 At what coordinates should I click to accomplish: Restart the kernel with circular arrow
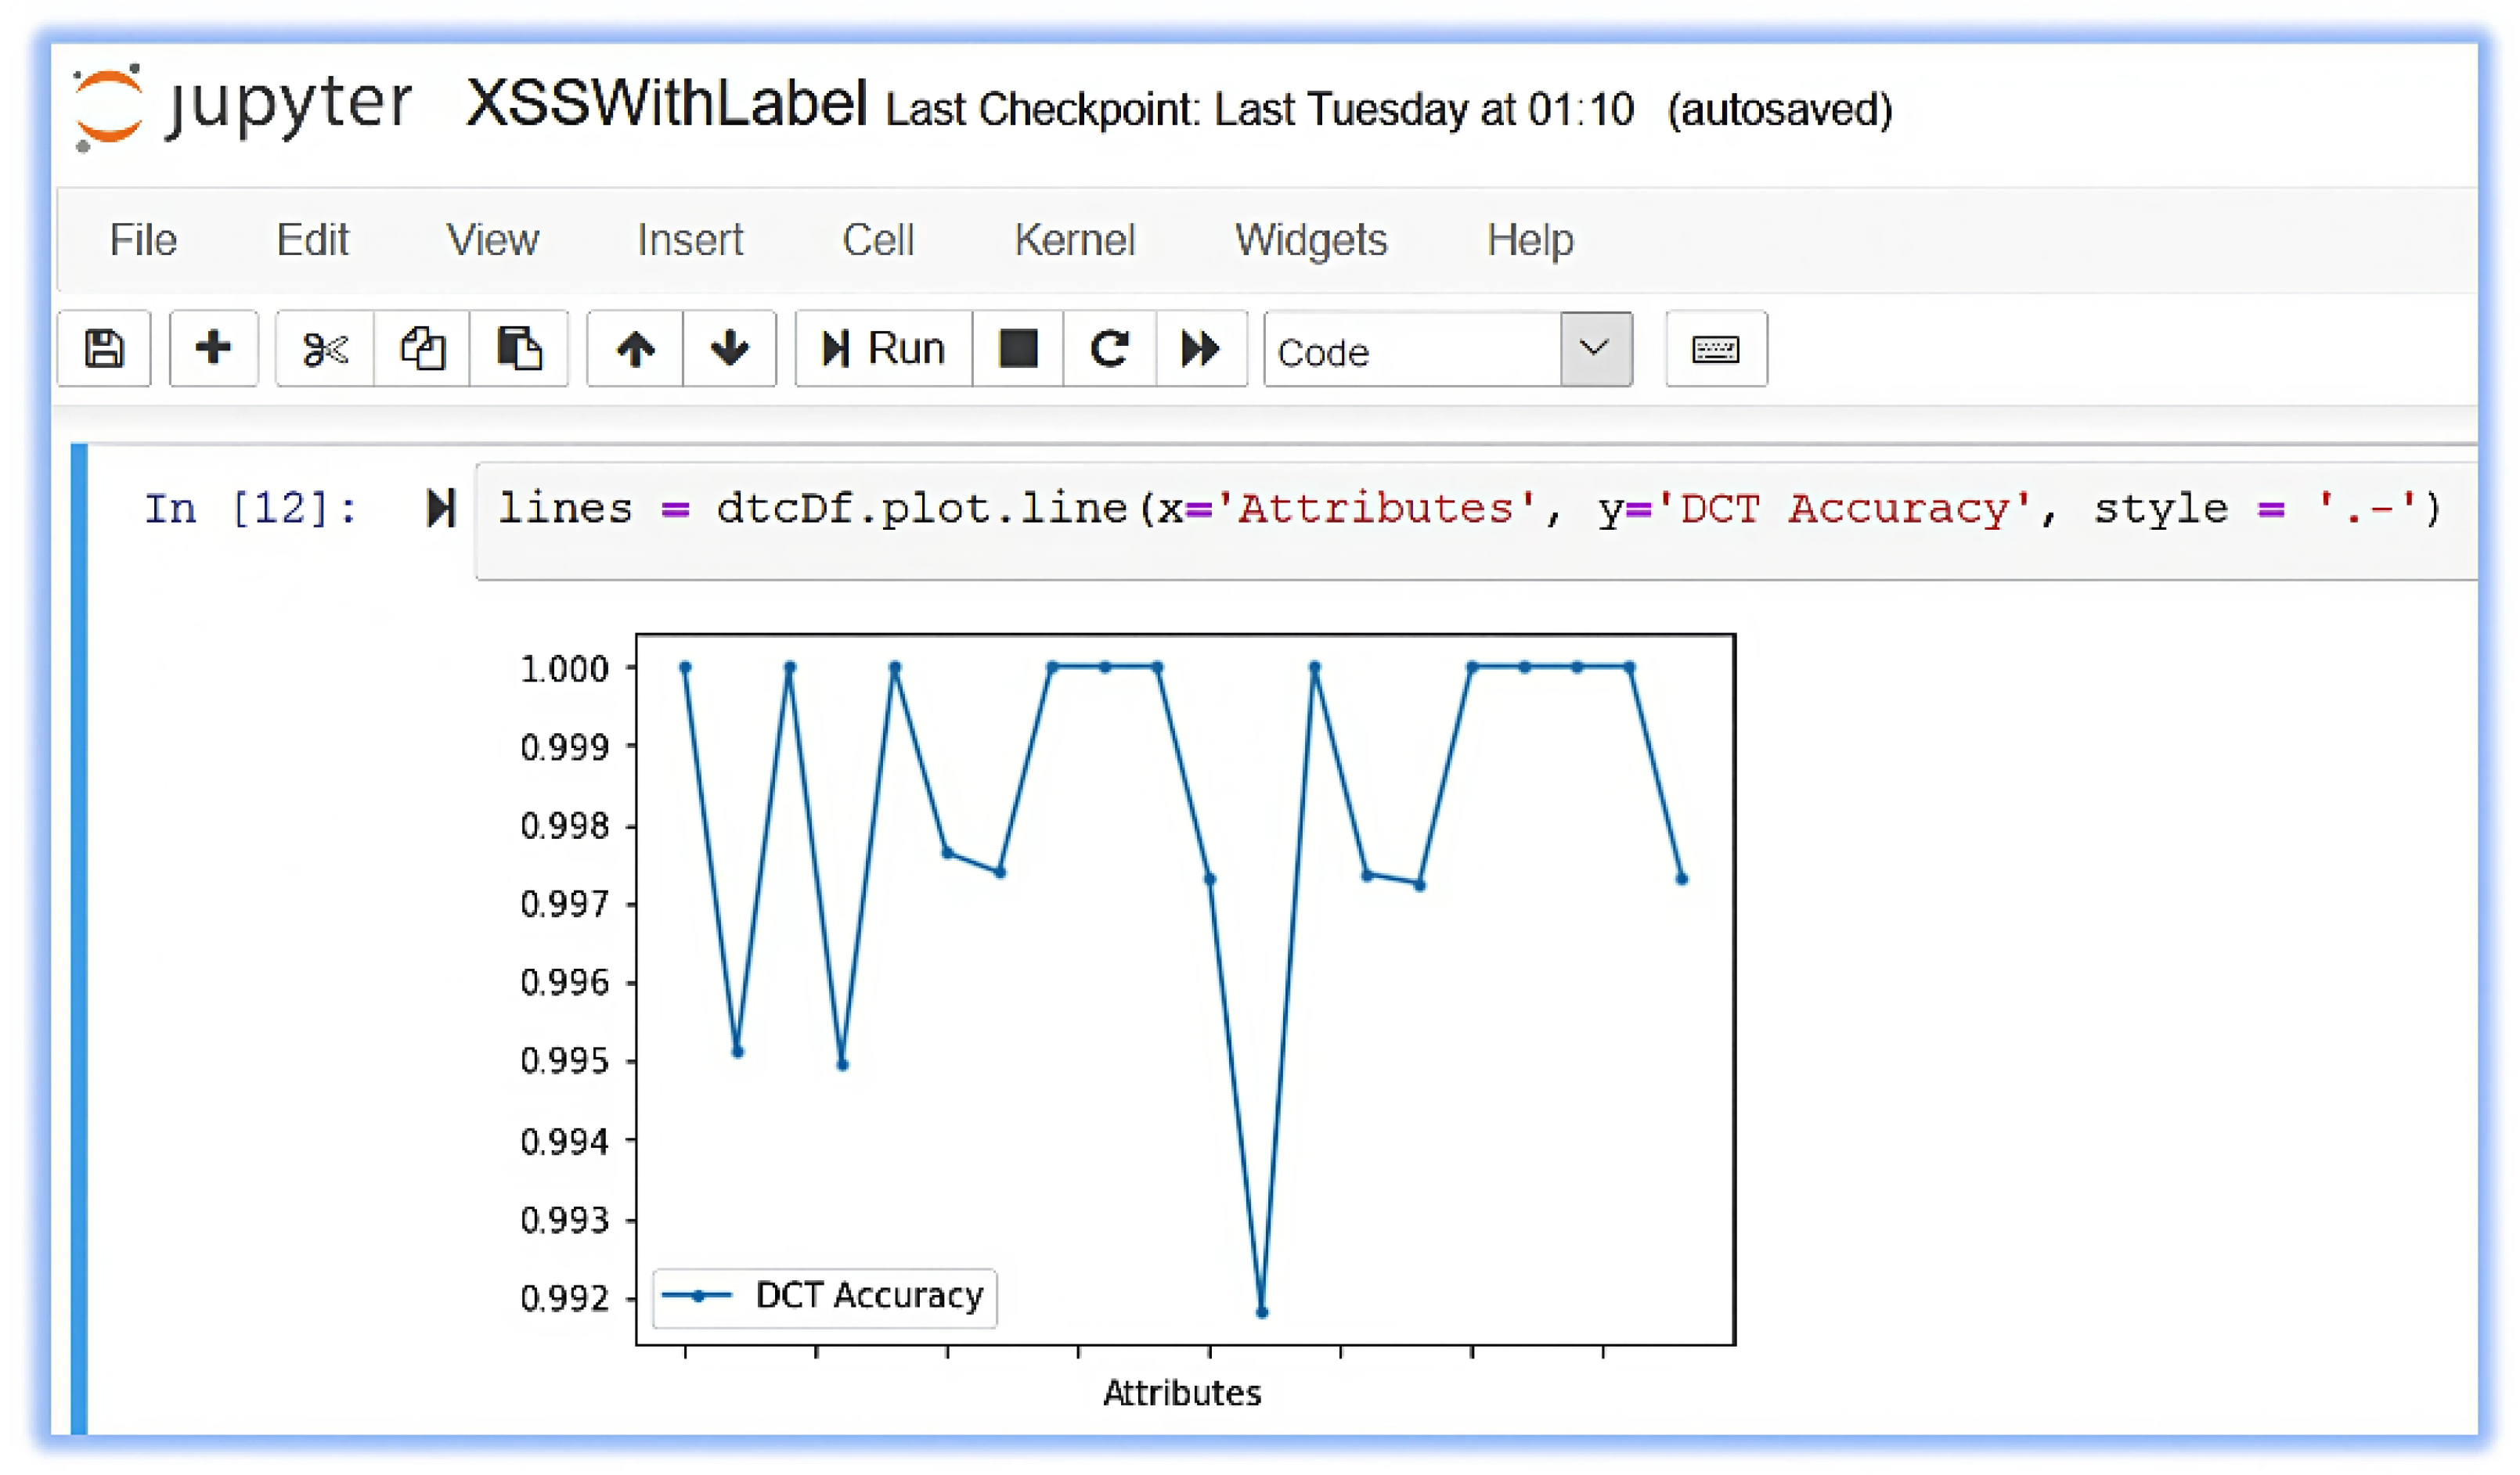[1109, 349]
